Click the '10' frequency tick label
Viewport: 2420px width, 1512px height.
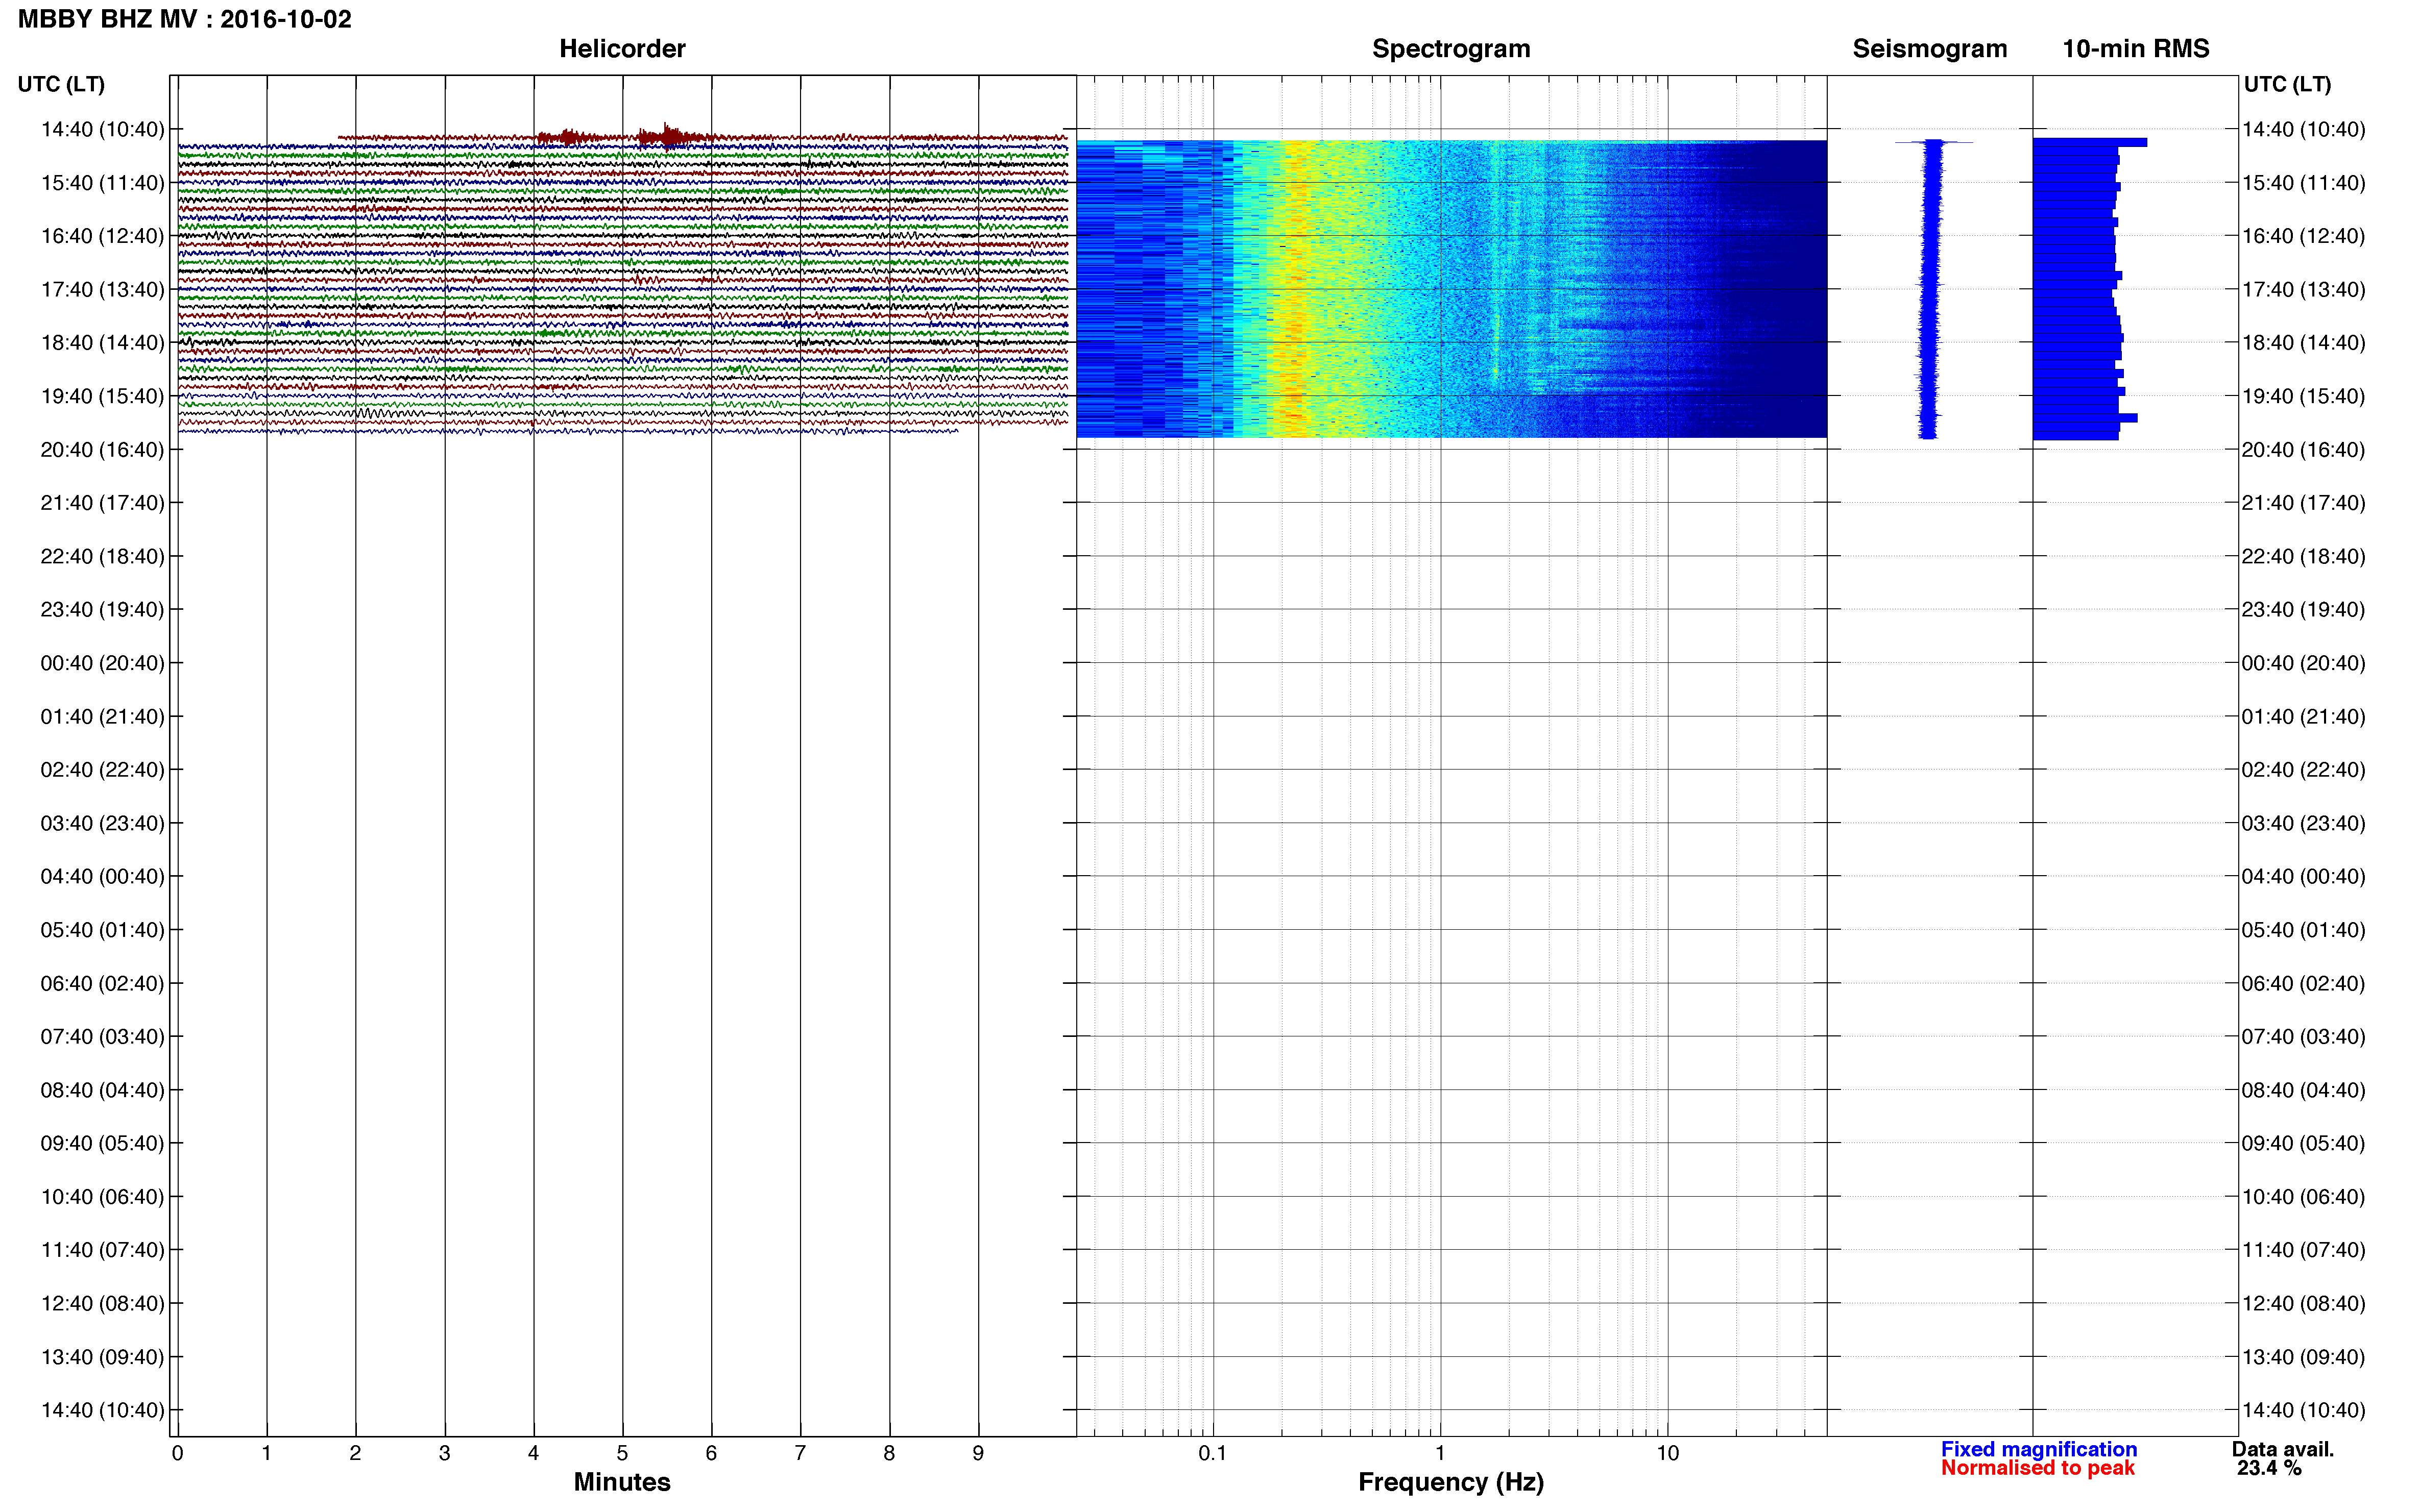coord(1667,1453)
